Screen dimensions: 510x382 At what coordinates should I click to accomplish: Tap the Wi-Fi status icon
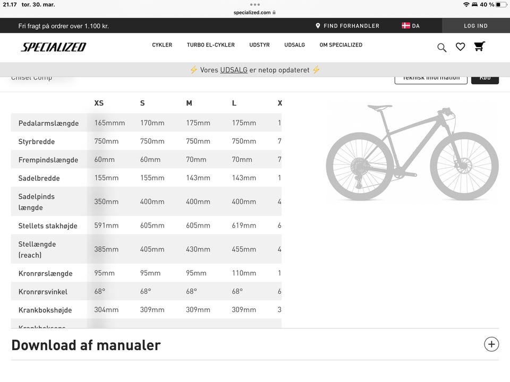466,5
